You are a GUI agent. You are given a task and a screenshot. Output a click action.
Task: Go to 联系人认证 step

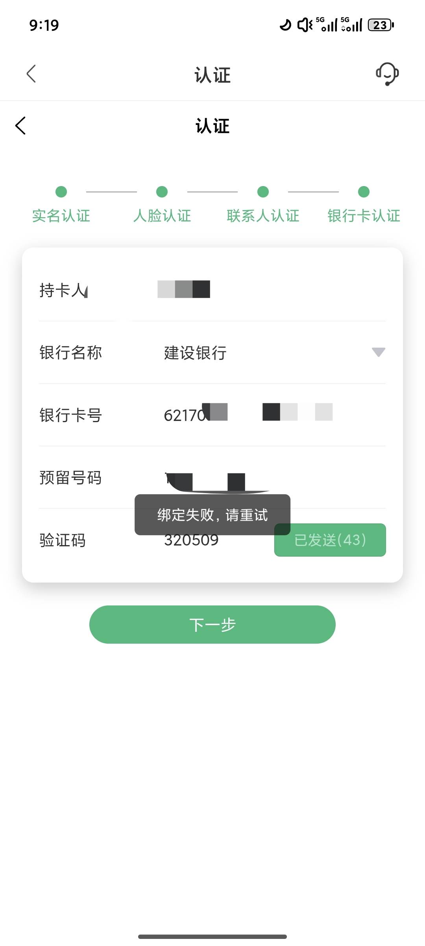pyautogui.click(x=263, y=215)
